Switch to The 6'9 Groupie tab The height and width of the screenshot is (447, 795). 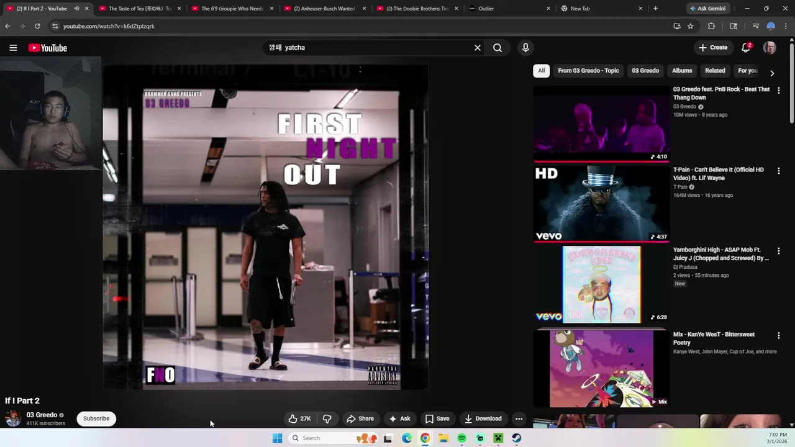pyautogui.click(x=232, y=9)
